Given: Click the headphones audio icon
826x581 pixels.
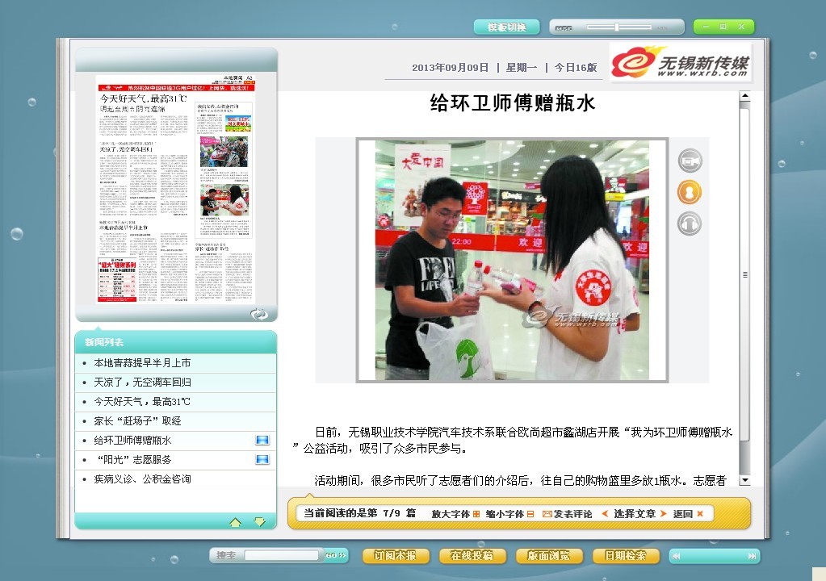Looking at the screenshot, I should (690, 224).
